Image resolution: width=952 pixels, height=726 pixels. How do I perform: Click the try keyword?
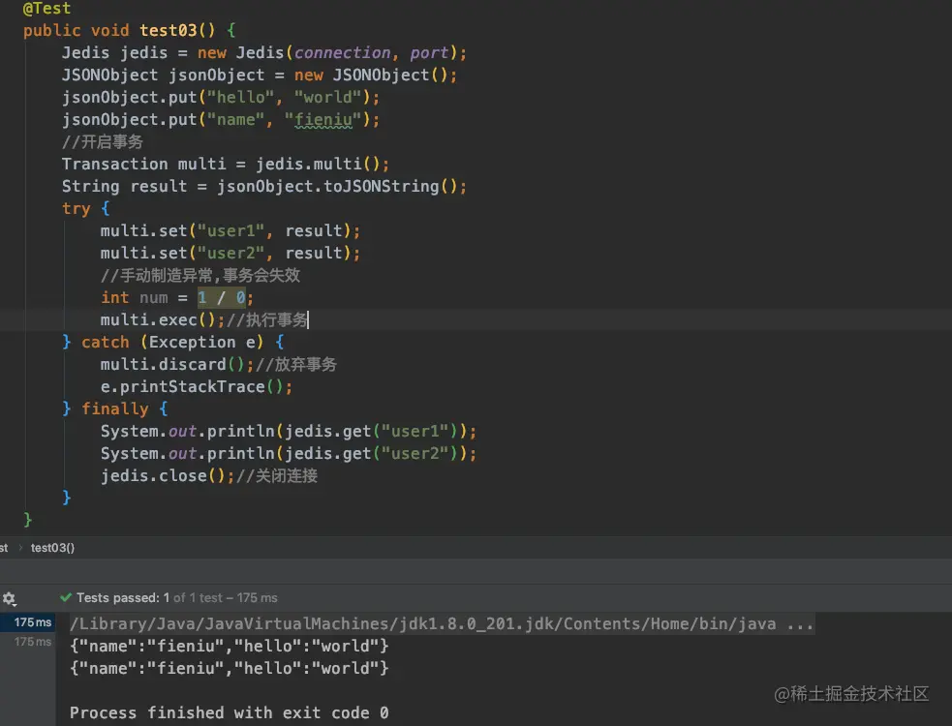pyautogui.click(x=76, y=209)
